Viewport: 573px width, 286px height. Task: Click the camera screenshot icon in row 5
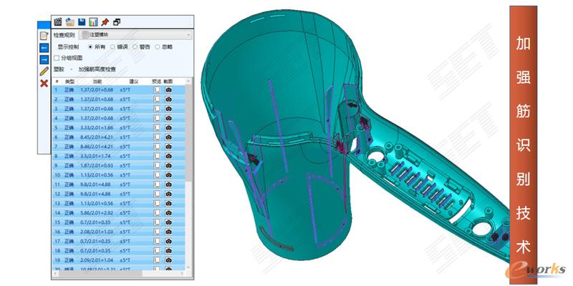(169, 127)
